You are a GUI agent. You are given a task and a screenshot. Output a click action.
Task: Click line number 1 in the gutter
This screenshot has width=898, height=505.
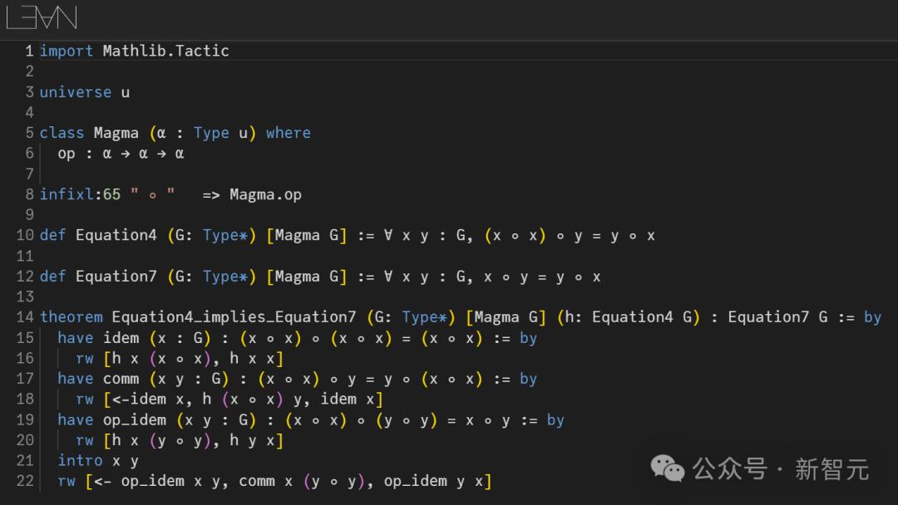30,51
